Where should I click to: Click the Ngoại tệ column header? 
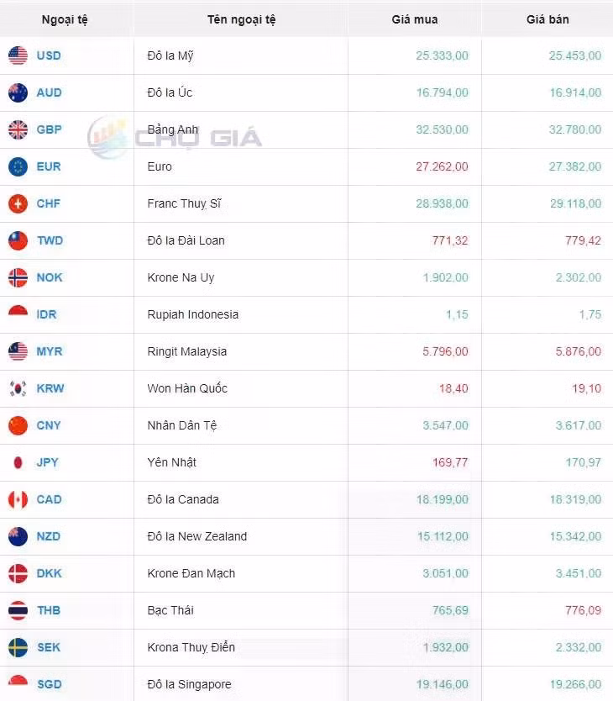click(x=65, y=19)
